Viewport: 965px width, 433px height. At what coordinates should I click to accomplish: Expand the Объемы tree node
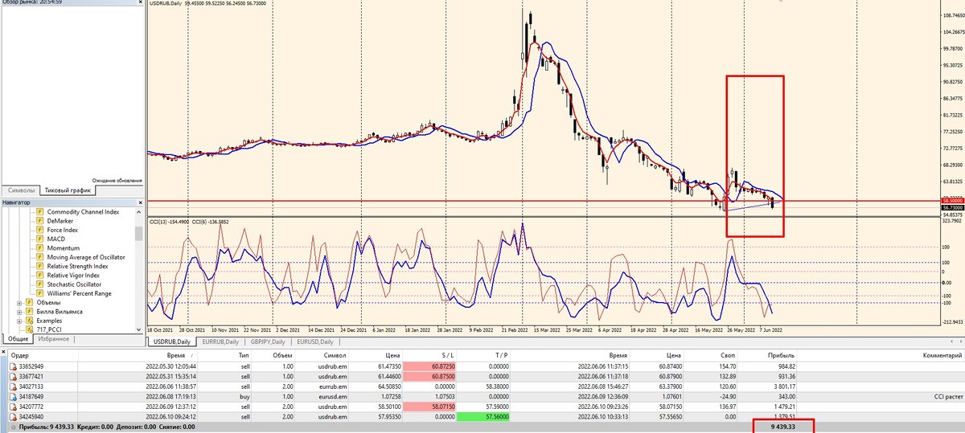(x=18, y=303)
